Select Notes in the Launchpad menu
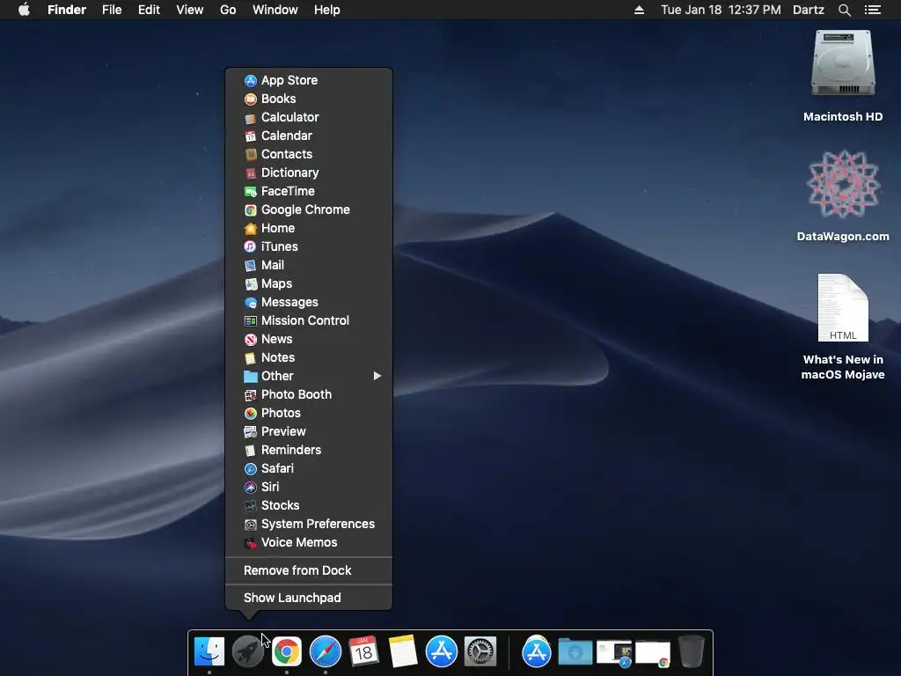 point(309,357)
